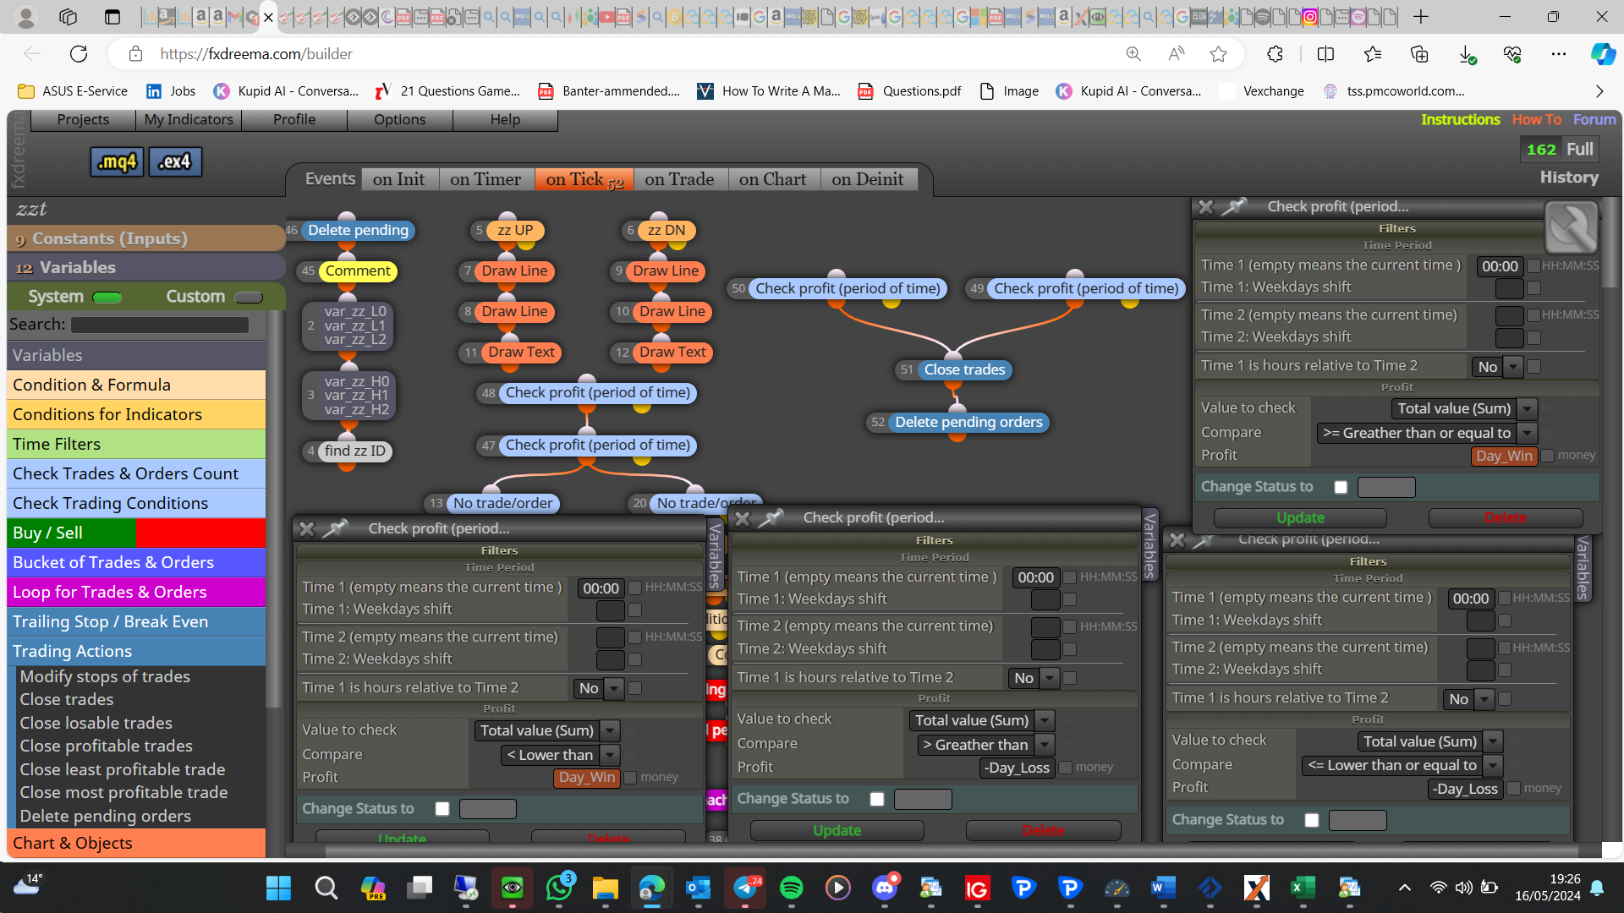Toggle Custom blocks switch
The height and width of the screenshot is (913, 1624).
click(249, 298)
